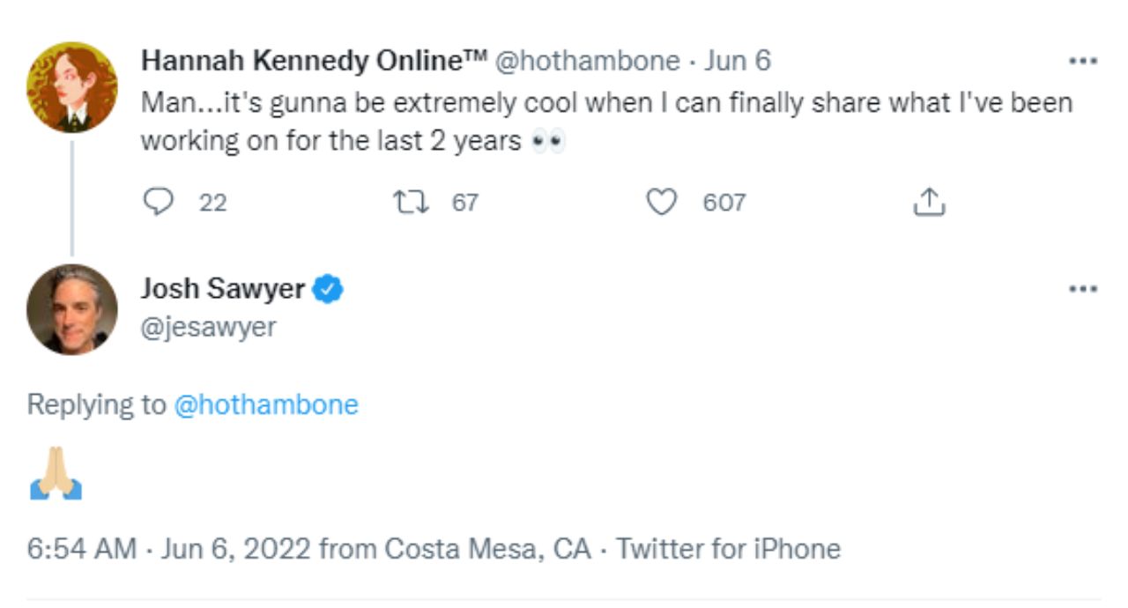Click the Costa Mesa, CA location
Screen dimensions: 1128x608
[488, 549]
